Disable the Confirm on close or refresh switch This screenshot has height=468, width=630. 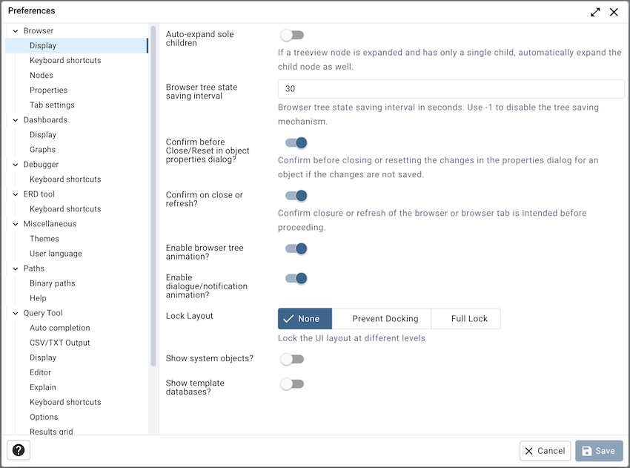pos(296,196)
